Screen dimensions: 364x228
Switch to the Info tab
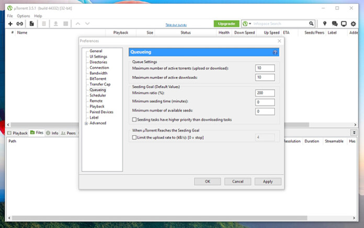tap(52, 133)
